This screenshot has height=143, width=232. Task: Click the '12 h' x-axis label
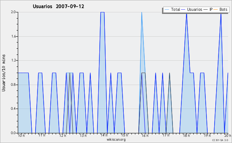pos(63,135)
